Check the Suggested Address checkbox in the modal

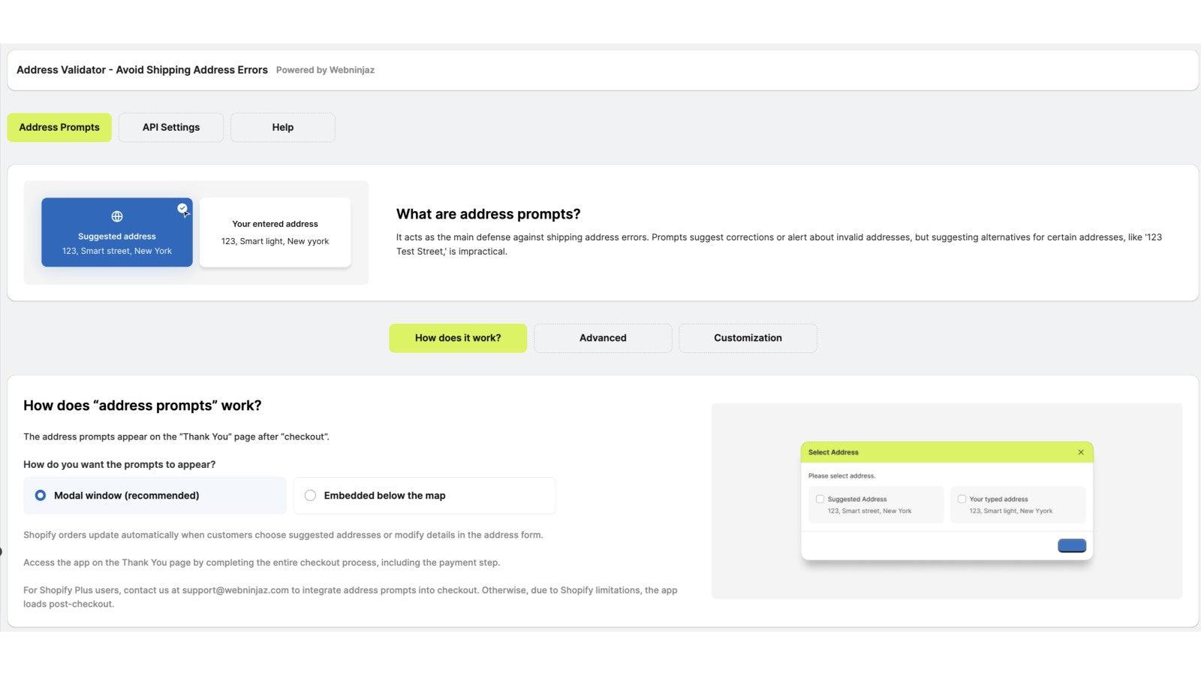click(820, 499)
